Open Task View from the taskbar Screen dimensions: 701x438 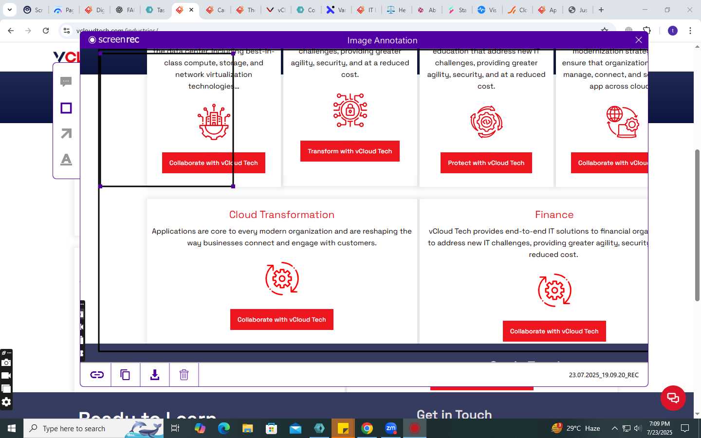(x=175, y=428)
